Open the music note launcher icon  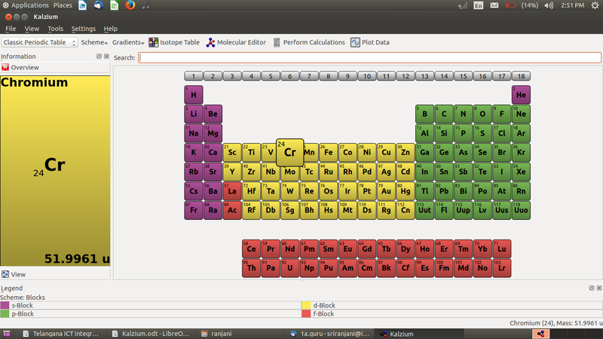point(145,5)
